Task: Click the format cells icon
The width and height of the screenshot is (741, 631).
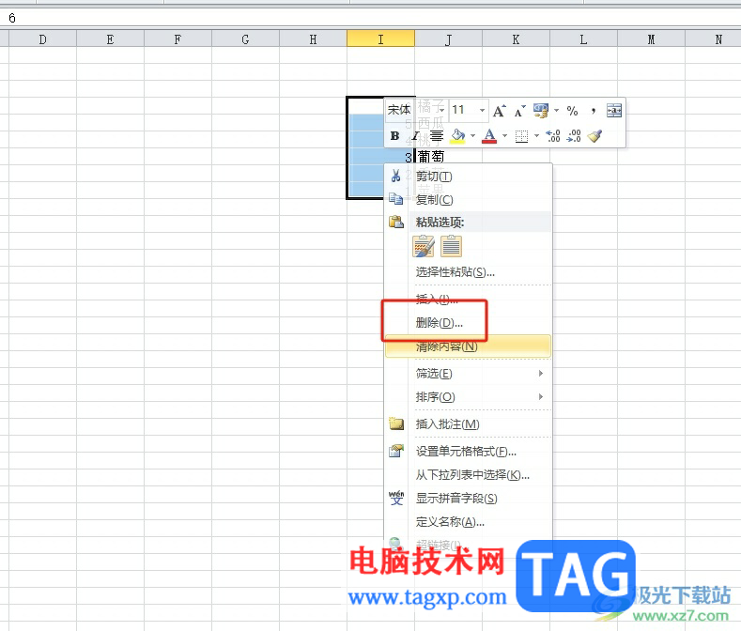Action: 396,451
